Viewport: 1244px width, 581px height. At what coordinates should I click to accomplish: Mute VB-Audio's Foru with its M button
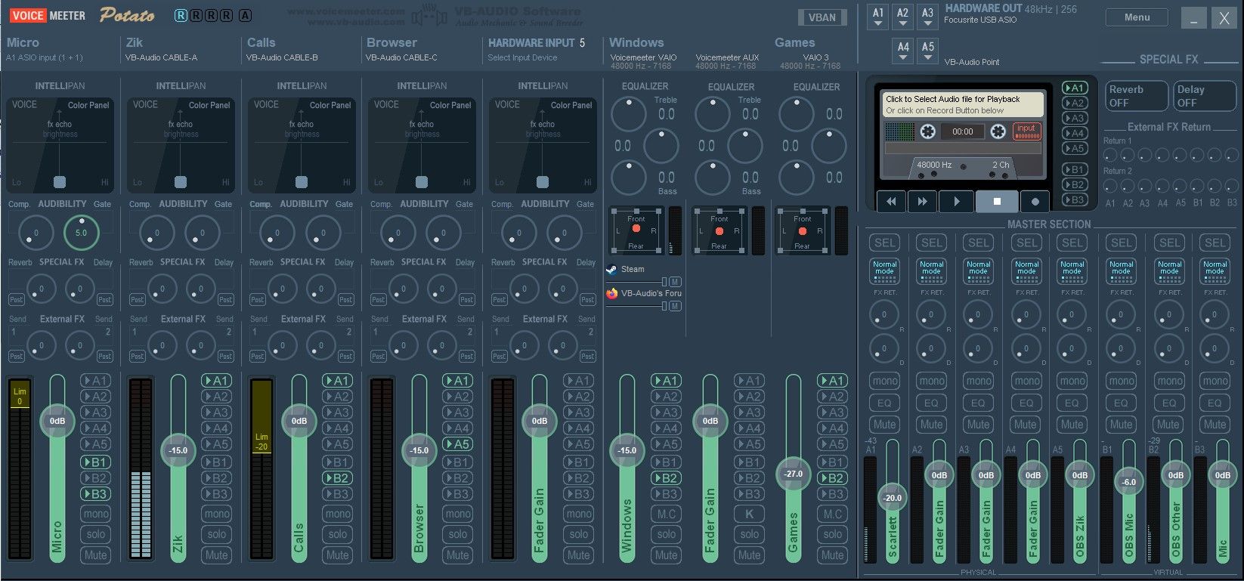675,306
